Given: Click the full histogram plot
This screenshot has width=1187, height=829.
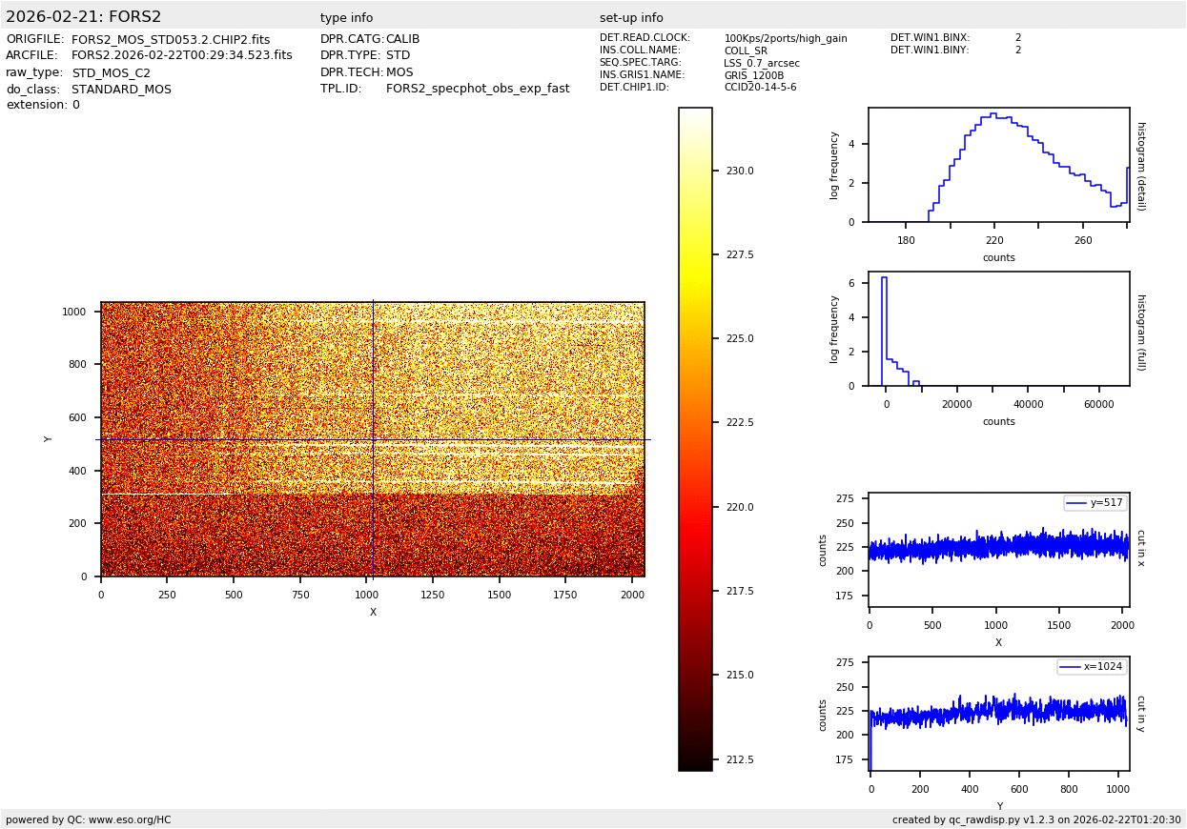Looking at the screenshot, I should 998,329.
